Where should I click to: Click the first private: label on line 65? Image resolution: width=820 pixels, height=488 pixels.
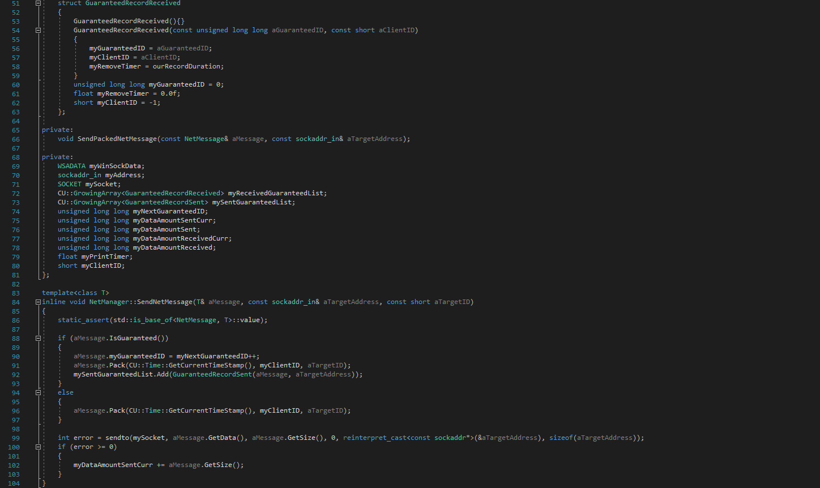(58, 130)
